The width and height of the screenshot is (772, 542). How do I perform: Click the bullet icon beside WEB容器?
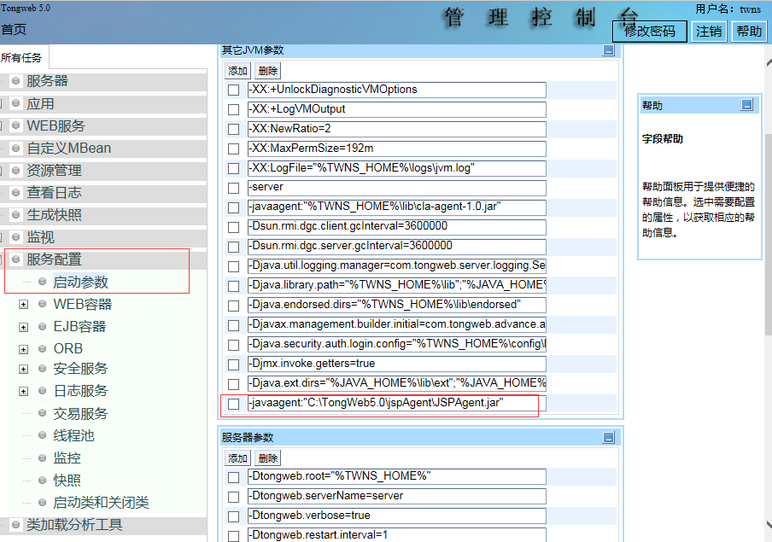[x=43, y=304]
